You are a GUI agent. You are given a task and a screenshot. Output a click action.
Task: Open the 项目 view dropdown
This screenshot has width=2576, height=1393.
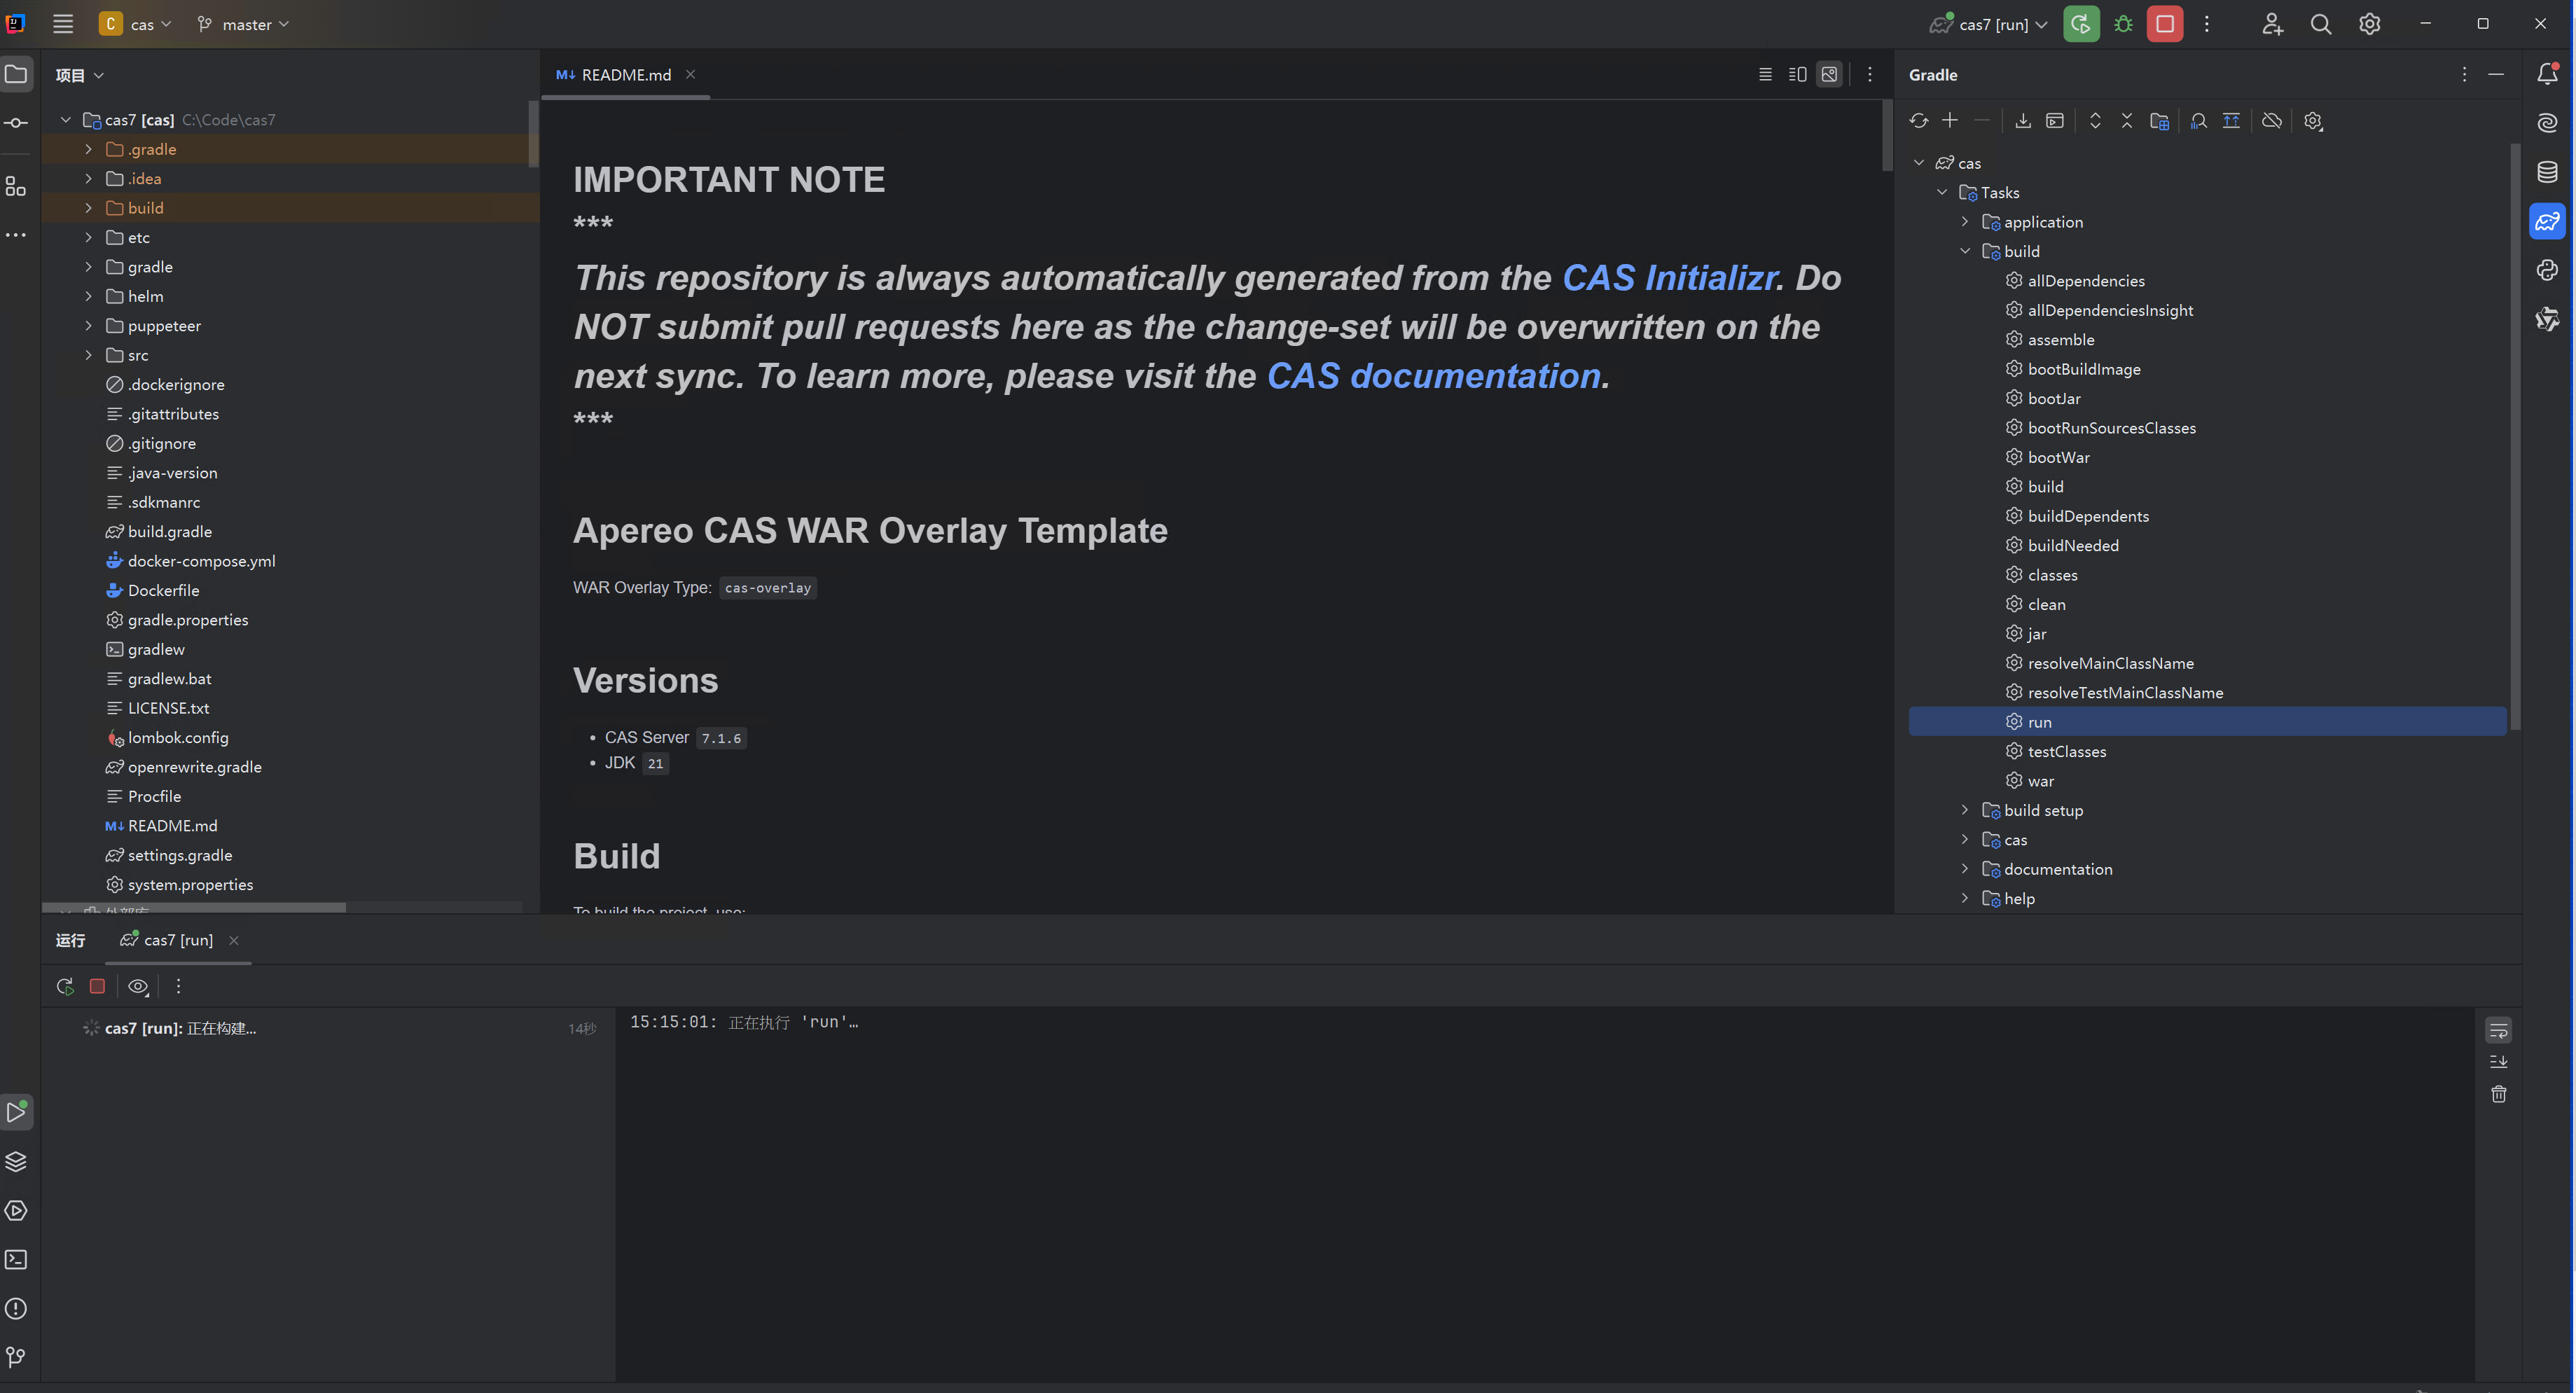(80, 75)
